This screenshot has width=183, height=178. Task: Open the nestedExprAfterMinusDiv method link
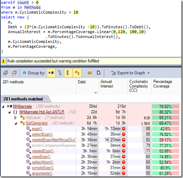(54, 140)
